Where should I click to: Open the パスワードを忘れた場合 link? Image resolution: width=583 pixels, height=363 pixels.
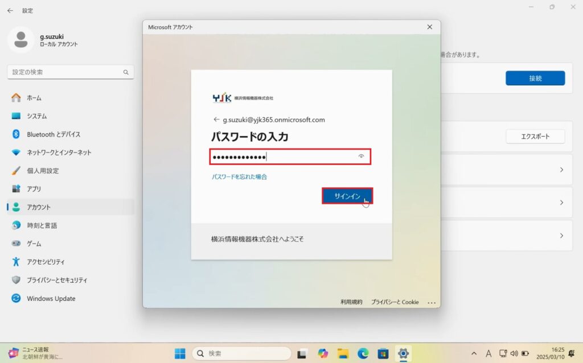(240, 177)
